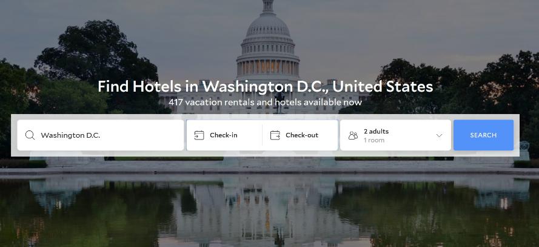Click empty space right of Washington D.C. text
Image resolution: width=539 pixels, height=247 pixels.
click(141, 135)
